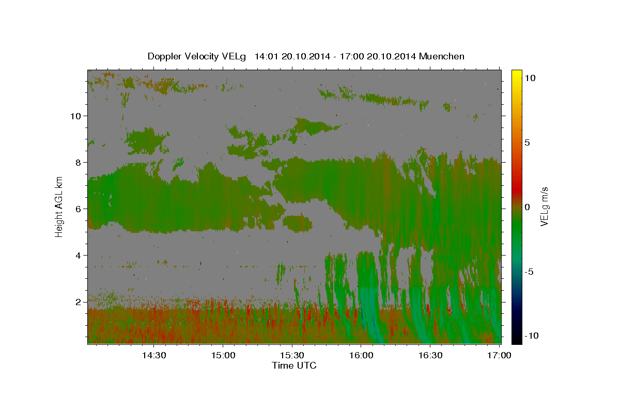Viewport: 620px width, 413px height.
Task: Click the colorbar label 10
Action: click(530, 77)
